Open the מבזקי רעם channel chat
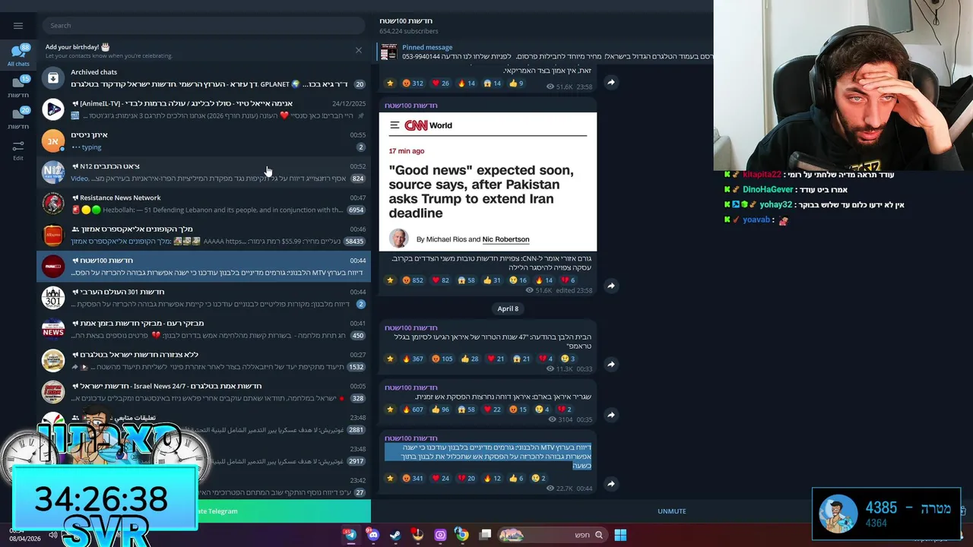This screenshot has width=973, height=547. [x=204, y=329]
